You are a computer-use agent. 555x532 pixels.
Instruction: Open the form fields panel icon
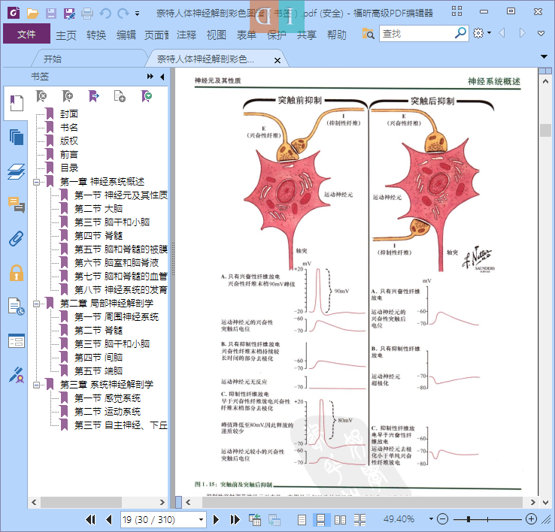point(17,341)
